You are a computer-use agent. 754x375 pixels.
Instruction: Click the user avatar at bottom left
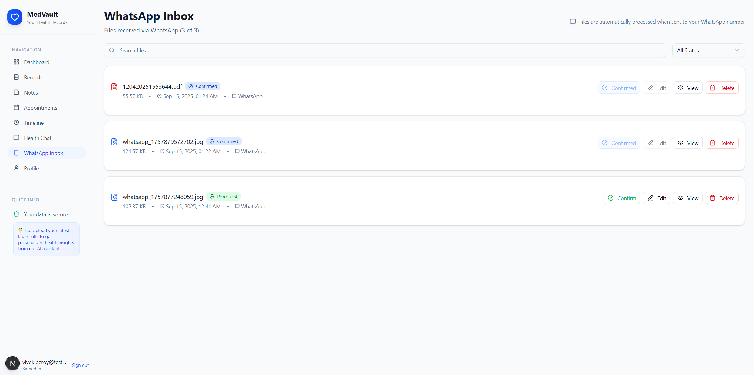[12, 363]
